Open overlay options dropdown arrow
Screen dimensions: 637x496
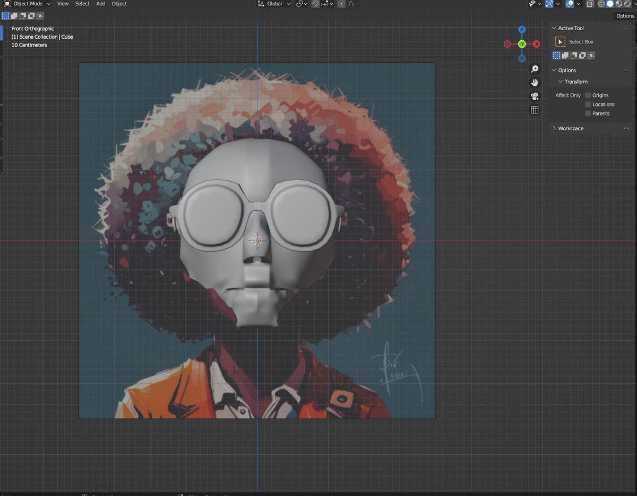(x=578, y=4)
